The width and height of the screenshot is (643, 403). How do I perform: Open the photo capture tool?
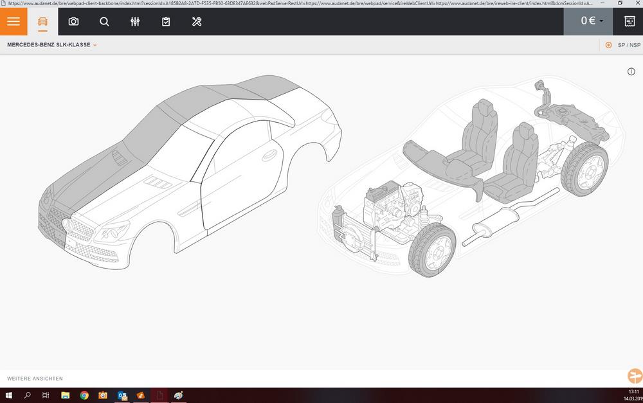tap(73, 21)
